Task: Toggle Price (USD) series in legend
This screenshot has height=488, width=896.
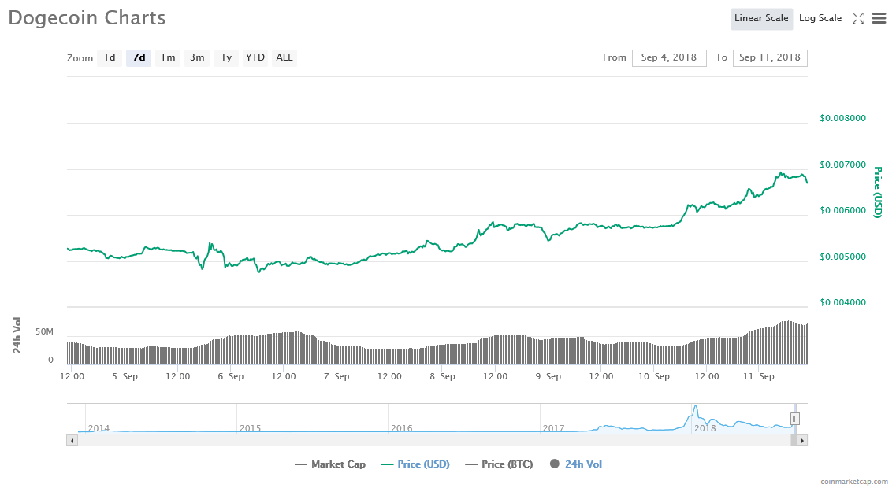Action: tap(415, 464)
